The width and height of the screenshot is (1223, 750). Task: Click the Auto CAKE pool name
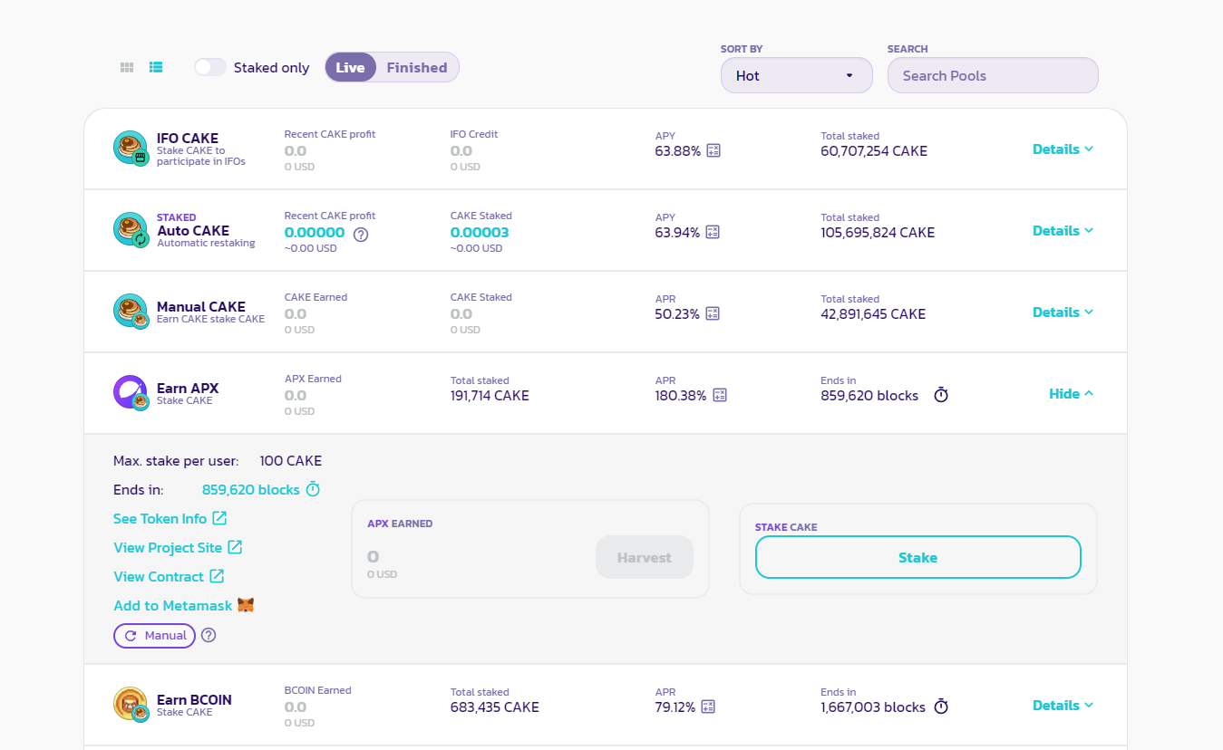tap(193, 231)
